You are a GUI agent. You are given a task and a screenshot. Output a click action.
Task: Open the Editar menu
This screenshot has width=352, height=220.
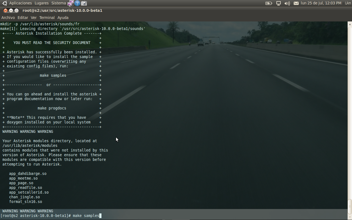point(23,18)
